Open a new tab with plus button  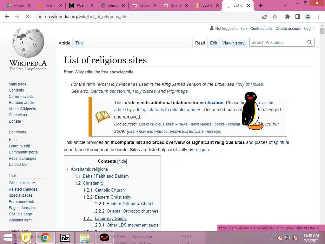pos(261,6)
